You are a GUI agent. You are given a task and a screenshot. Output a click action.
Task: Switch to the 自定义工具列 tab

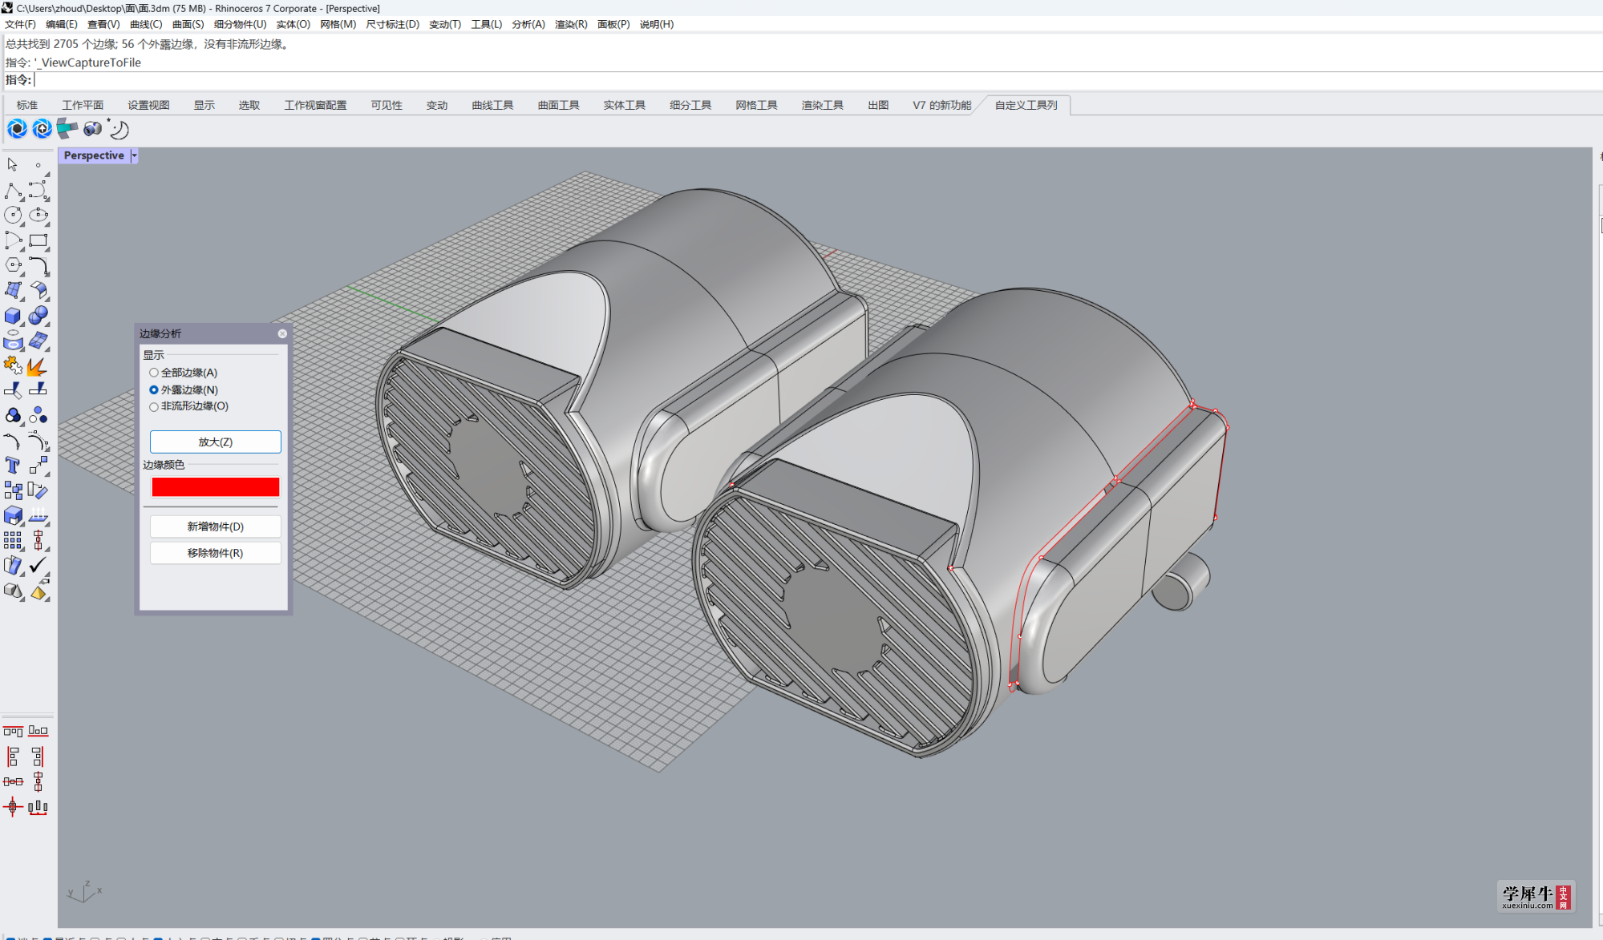click(1026, 105)
